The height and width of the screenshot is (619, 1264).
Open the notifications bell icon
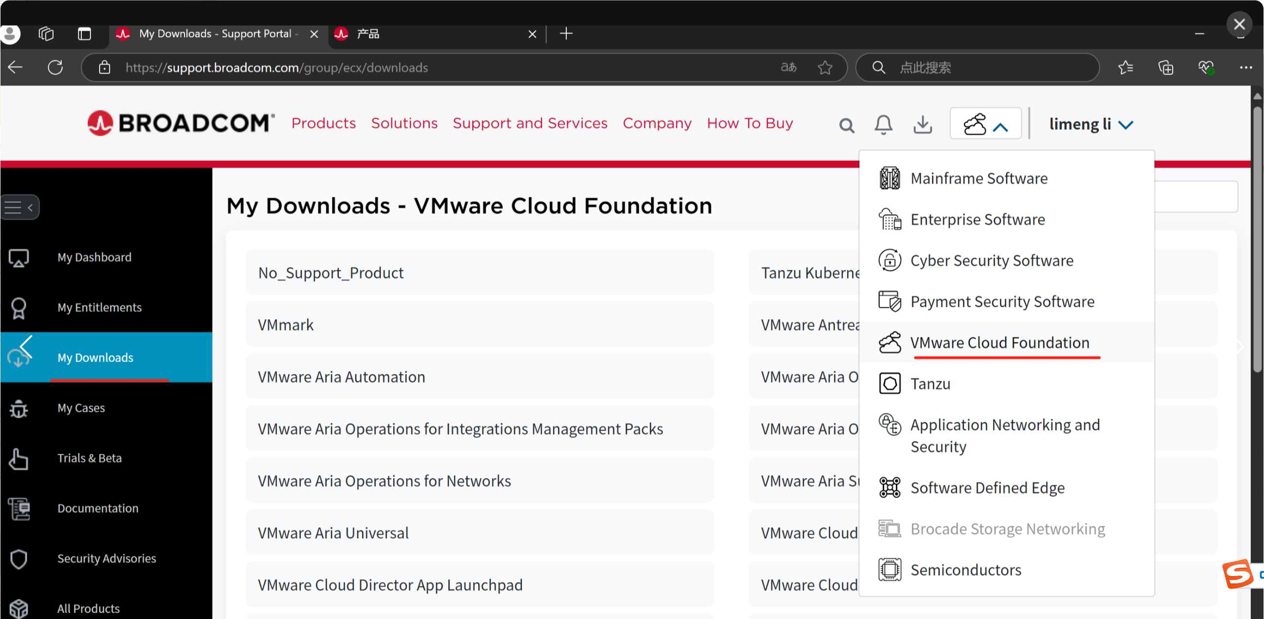click(883, 124)
